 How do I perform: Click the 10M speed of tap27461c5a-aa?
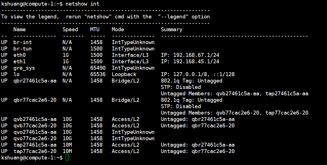click(x=67, y=145)
